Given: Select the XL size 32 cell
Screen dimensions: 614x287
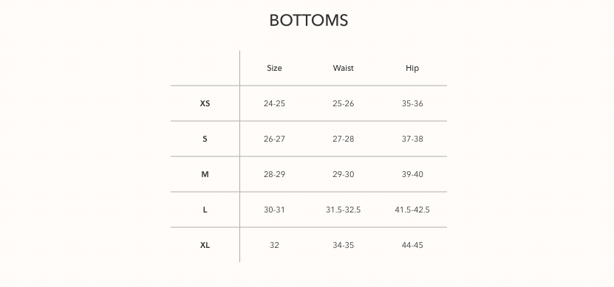Looking at the screenshot, I should (x=274, y=245).
